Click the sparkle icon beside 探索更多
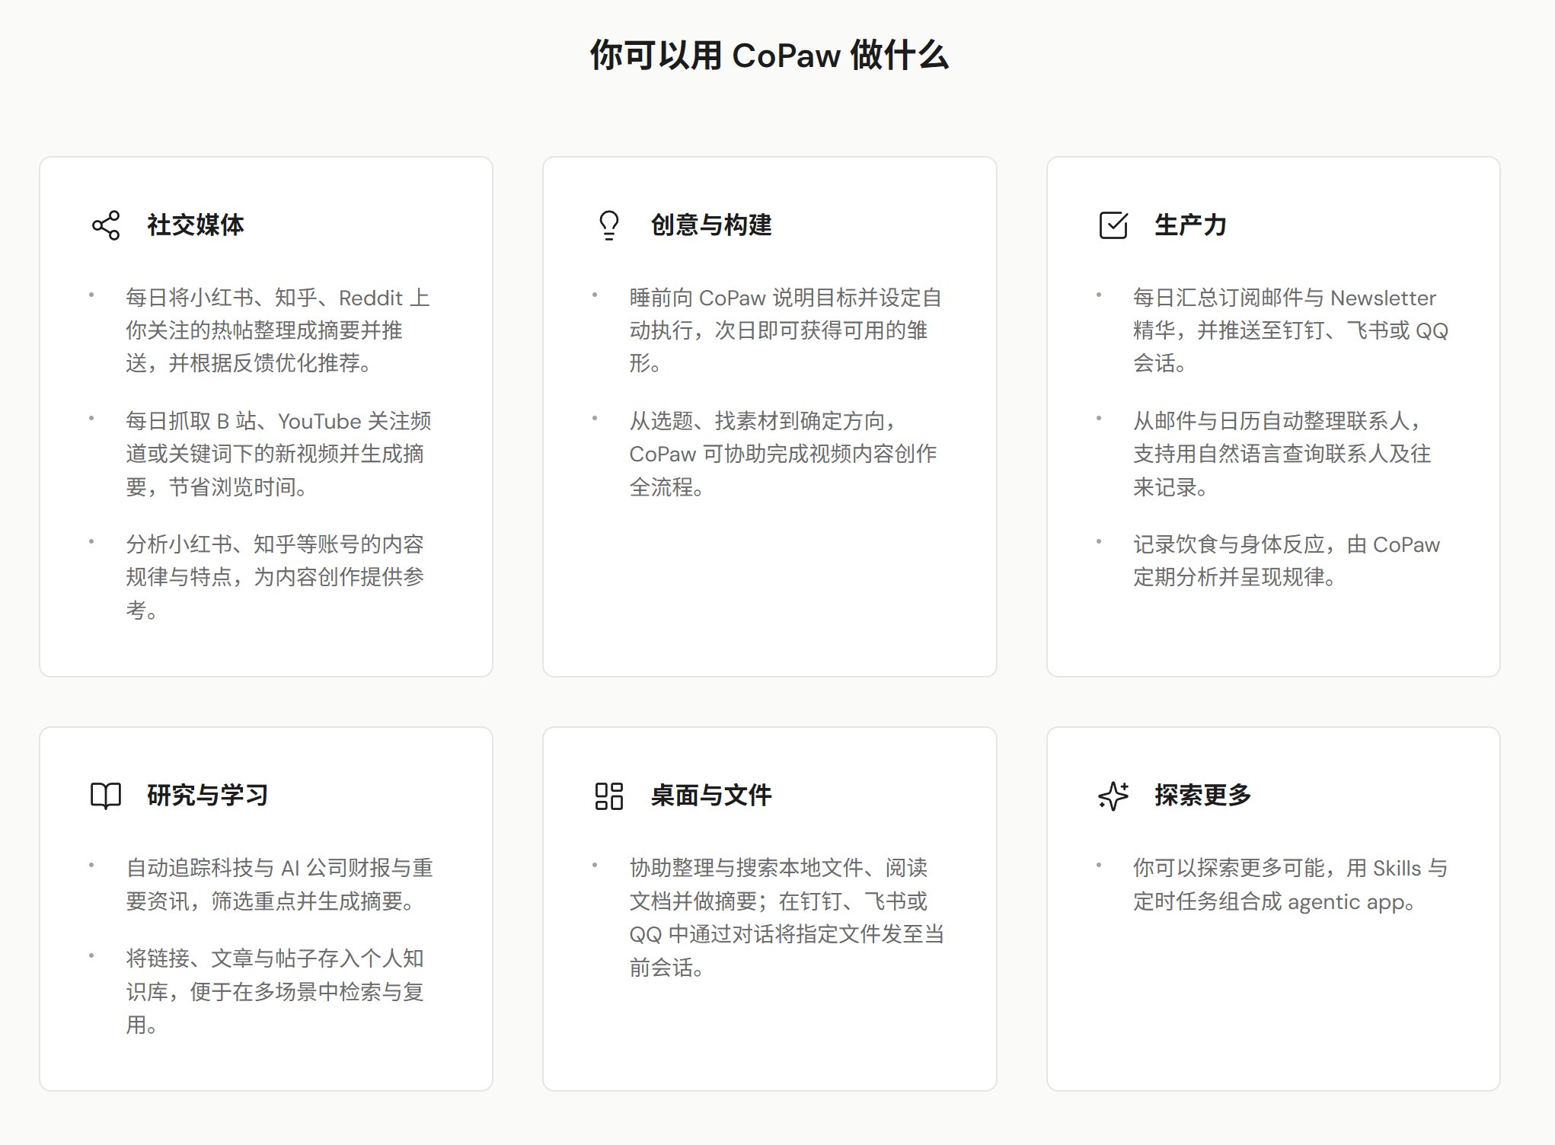The height and width of the screenshot is (1145, 1555). 1113,796
